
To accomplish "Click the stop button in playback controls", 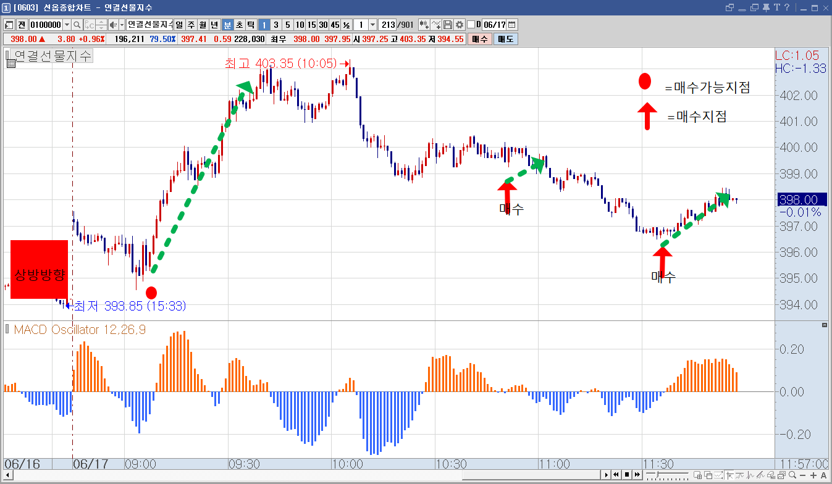I will coord(626,475).
